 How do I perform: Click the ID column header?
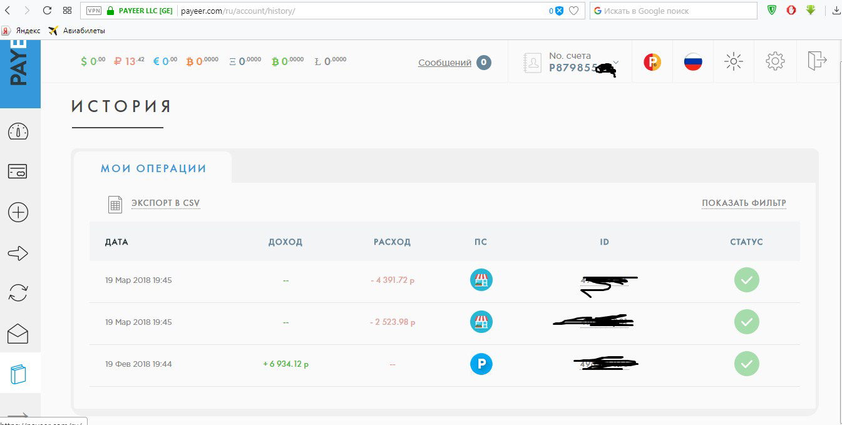pos(604,242)
